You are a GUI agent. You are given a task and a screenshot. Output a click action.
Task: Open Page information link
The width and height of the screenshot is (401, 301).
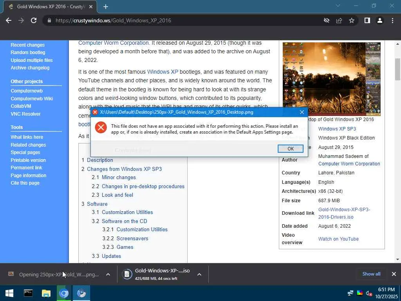(x=28, y=176)
